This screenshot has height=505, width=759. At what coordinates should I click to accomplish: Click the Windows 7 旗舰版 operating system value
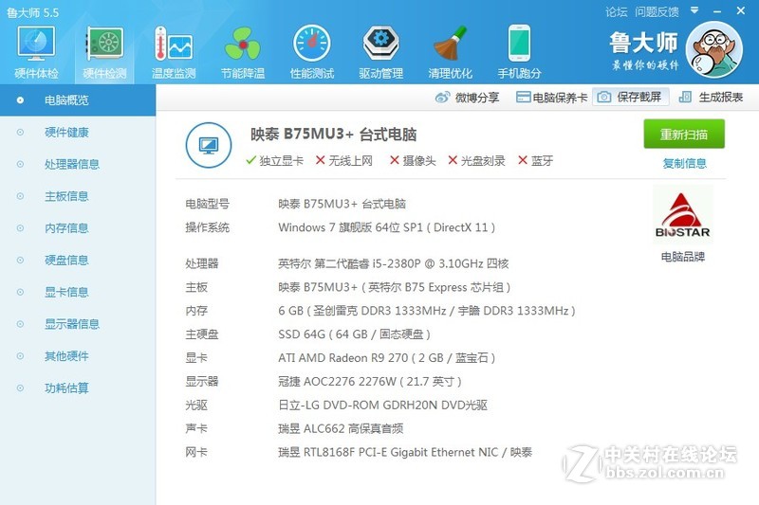coord(386,227)
